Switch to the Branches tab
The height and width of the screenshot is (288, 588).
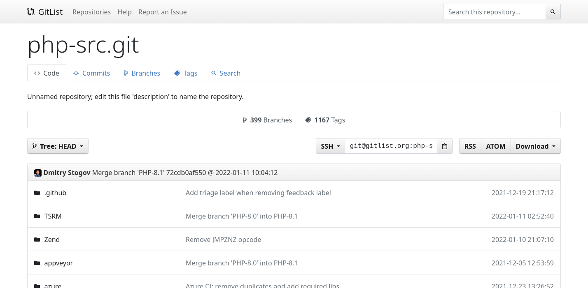[x=142, y=73]
